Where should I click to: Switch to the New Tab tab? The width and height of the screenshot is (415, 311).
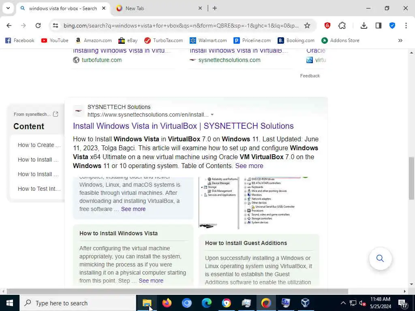tap(157, 9)
